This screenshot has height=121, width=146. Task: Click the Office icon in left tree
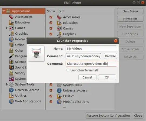tap(11, 45)
